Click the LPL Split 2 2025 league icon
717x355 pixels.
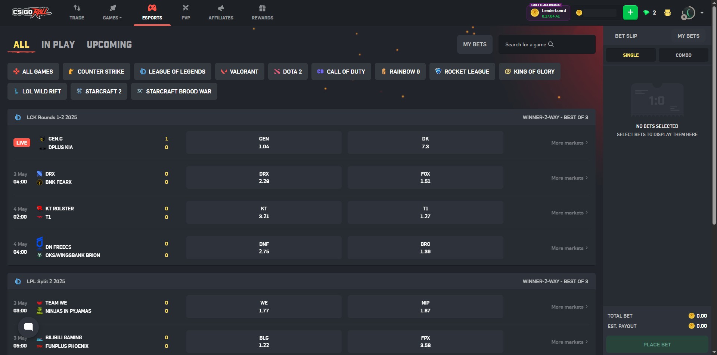18,281
